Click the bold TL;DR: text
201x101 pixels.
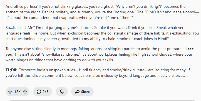pos(11,70)
